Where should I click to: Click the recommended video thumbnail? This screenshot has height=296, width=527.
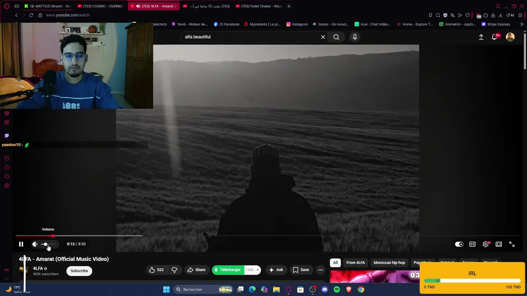click(375, 277)
